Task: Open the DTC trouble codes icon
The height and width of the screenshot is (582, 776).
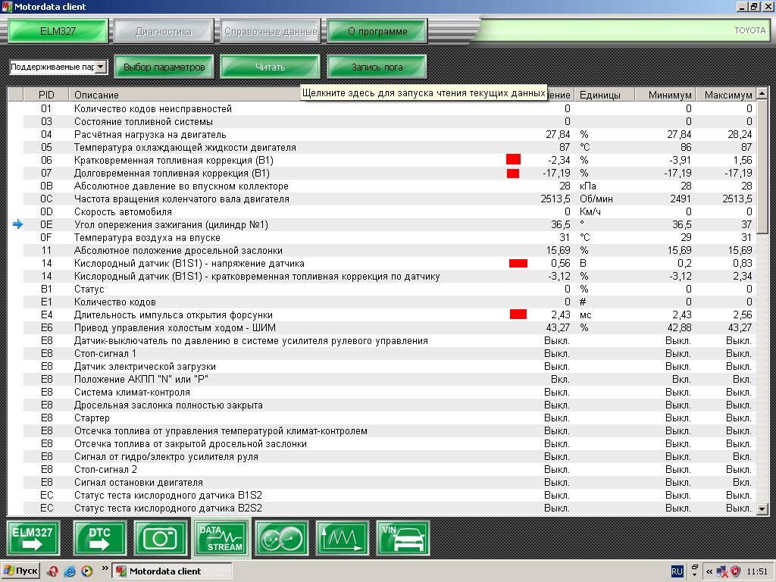Action: coord(99,538)
